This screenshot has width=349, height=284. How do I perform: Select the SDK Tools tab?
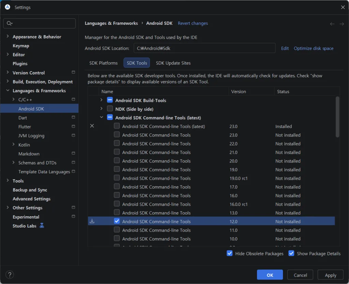click(137, 63)
